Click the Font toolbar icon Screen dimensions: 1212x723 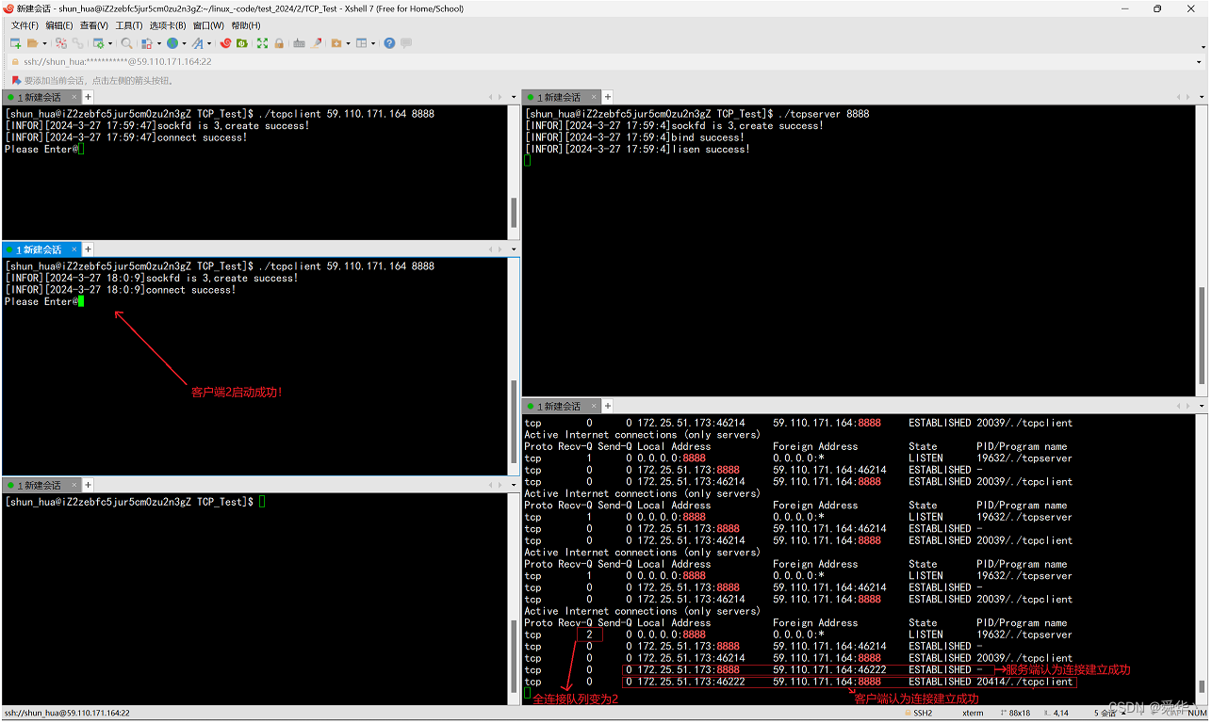[x=198, y=43]
